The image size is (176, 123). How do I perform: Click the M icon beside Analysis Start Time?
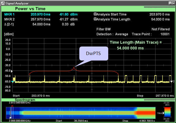[95, 14]
